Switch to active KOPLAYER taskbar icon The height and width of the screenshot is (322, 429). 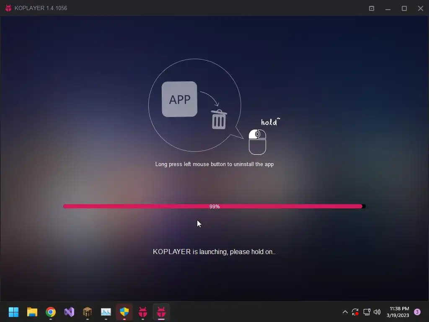161,312
